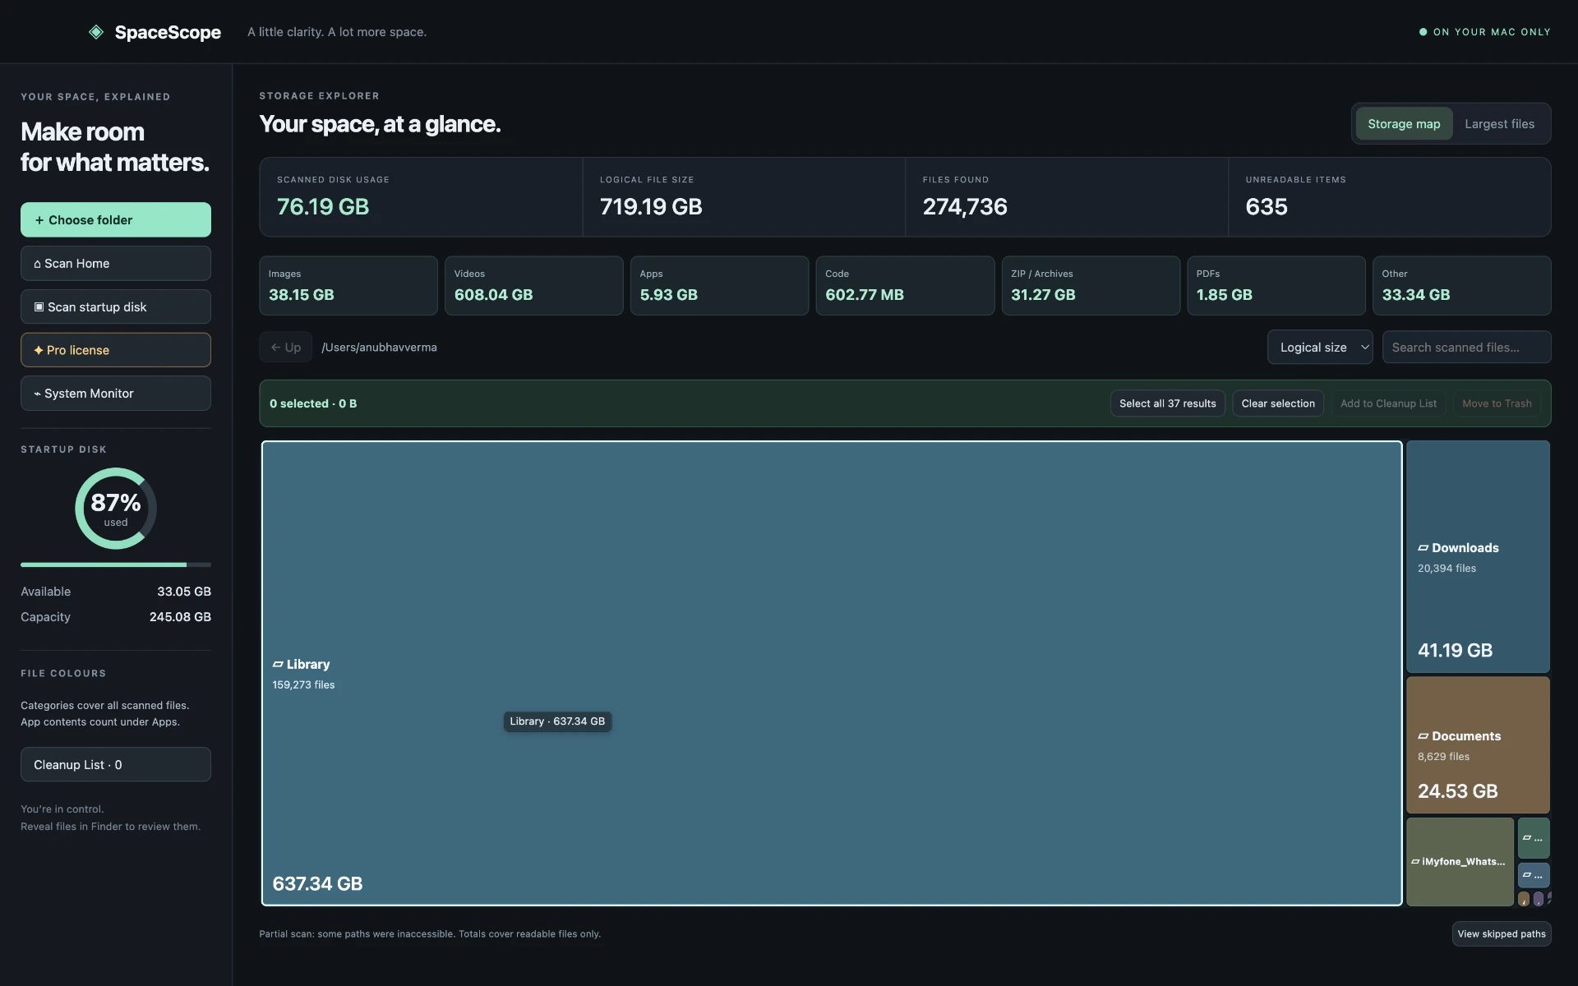
Task: Open the Logical size sort dropdown
Action: (x=1320, y=347)
